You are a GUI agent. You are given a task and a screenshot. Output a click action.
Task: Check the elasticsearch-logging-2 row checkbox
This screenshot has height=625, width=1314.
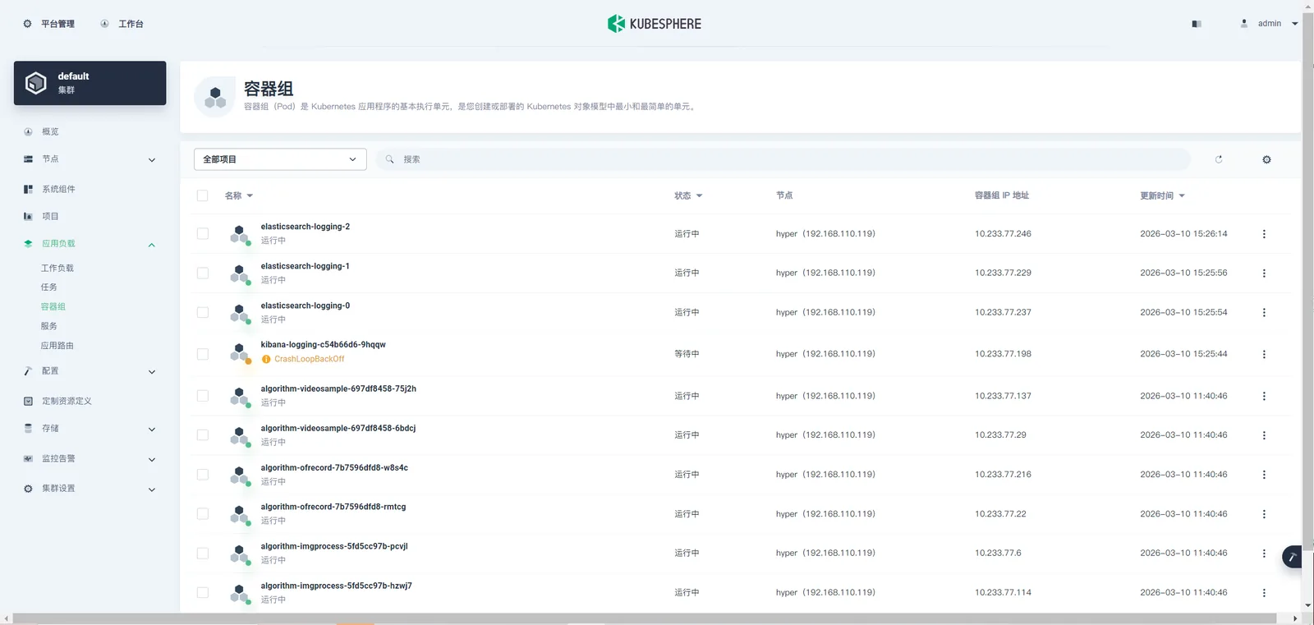click(x=203, y=234)
